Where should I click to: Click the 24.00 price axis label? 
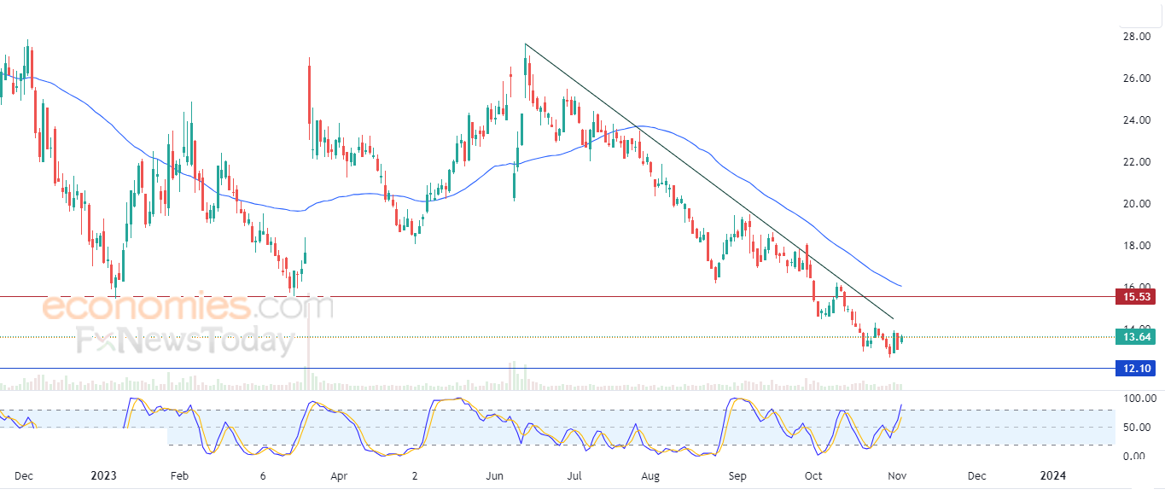(1136, 120)
